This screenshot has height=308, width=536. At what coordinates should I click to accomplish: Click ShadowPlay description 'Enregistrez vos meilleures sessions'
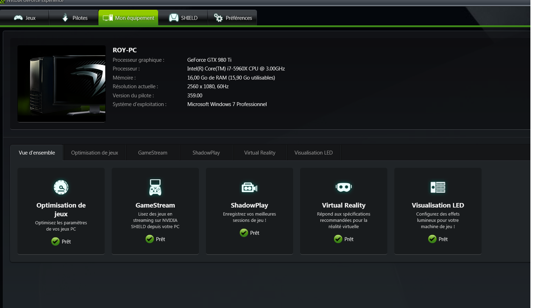250,217
